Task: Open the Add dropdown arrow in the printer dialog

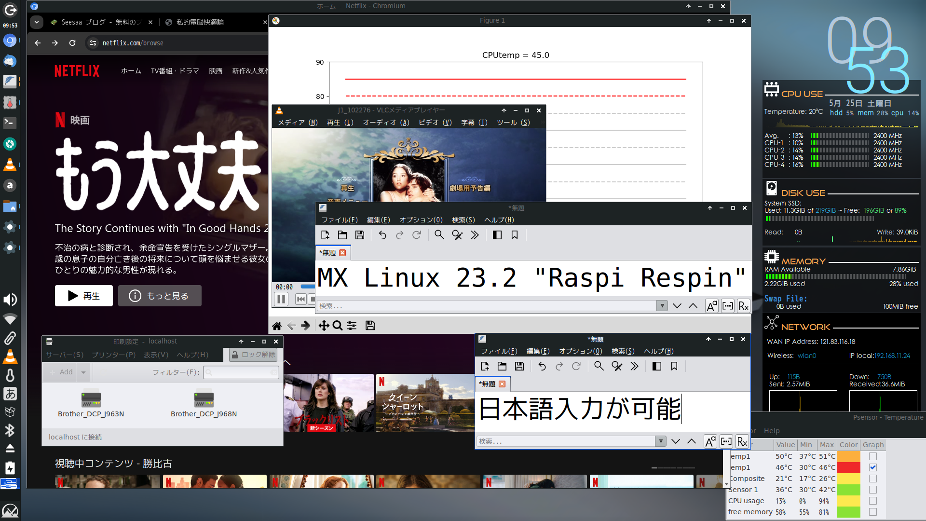Action: pyautogui.click(x=83, y=372)
